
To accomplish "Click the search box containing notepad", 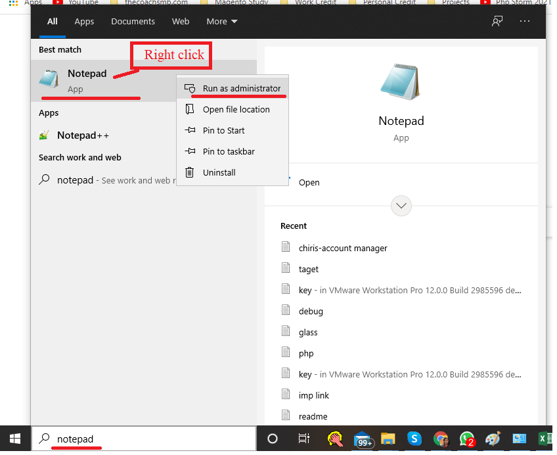I will click(144, 439).
